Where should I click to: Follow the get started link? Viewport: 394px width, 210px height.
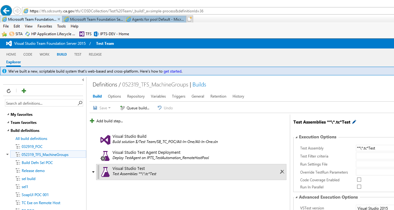172,71
